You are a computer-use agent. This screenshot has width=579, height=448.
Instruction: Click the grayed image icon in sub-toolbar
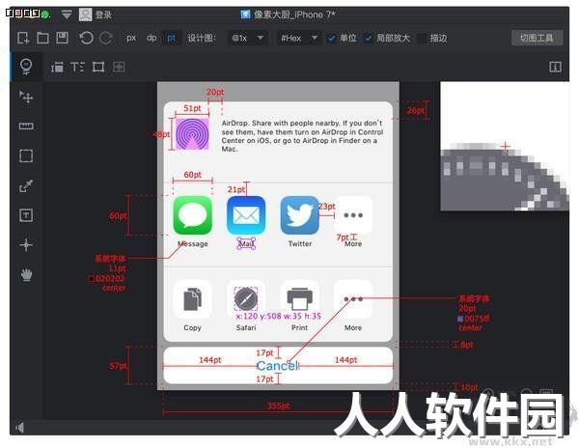(119, 67)
